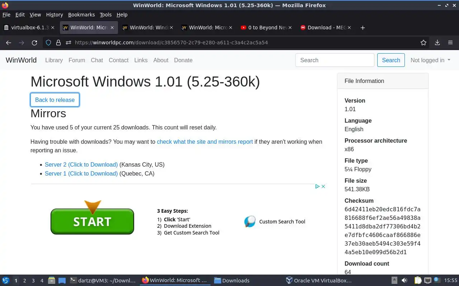This screenshot has width=459, height=286.
Task: Switch to dartz@VM3 terminal taskbar window
Action: [x=103, y=281]
